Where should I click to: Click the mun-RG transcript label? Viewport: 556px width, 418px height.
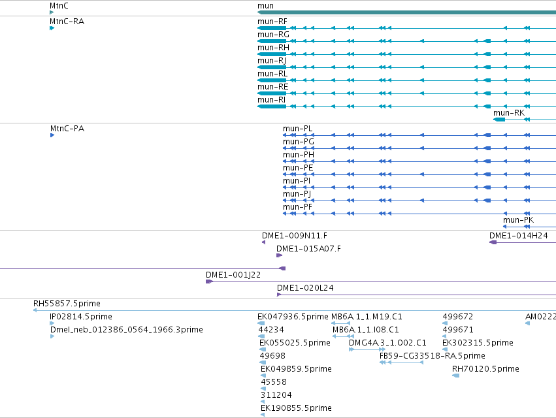point(273,35)
